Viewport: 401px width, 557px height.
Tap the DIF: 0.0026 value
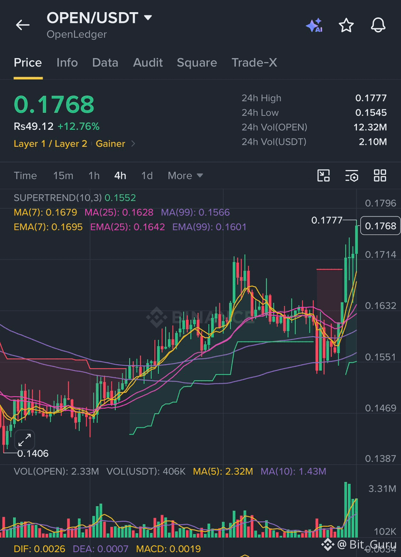pyautogui.click(x=39, y=549)
